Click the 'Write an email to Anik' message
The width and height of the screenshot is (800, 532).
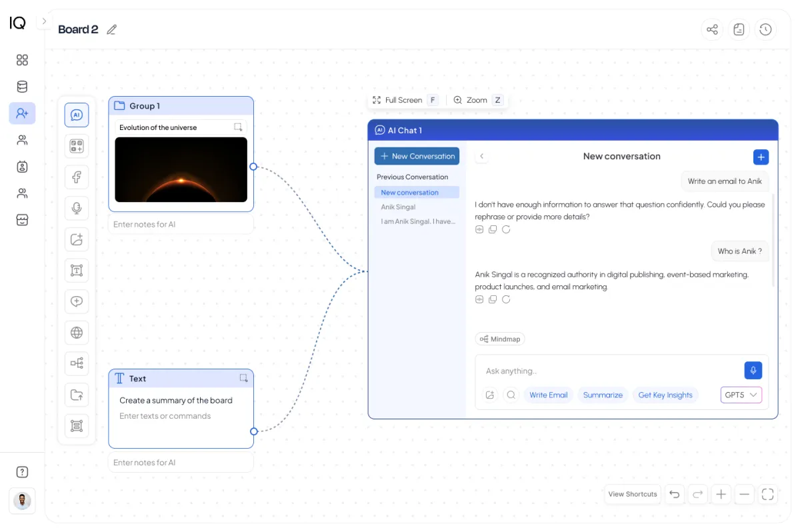point(725,181)
